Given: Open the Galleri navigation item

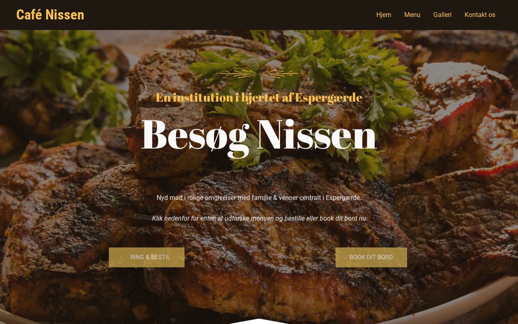Looking at the screenshot, I should tap(442, 15).
